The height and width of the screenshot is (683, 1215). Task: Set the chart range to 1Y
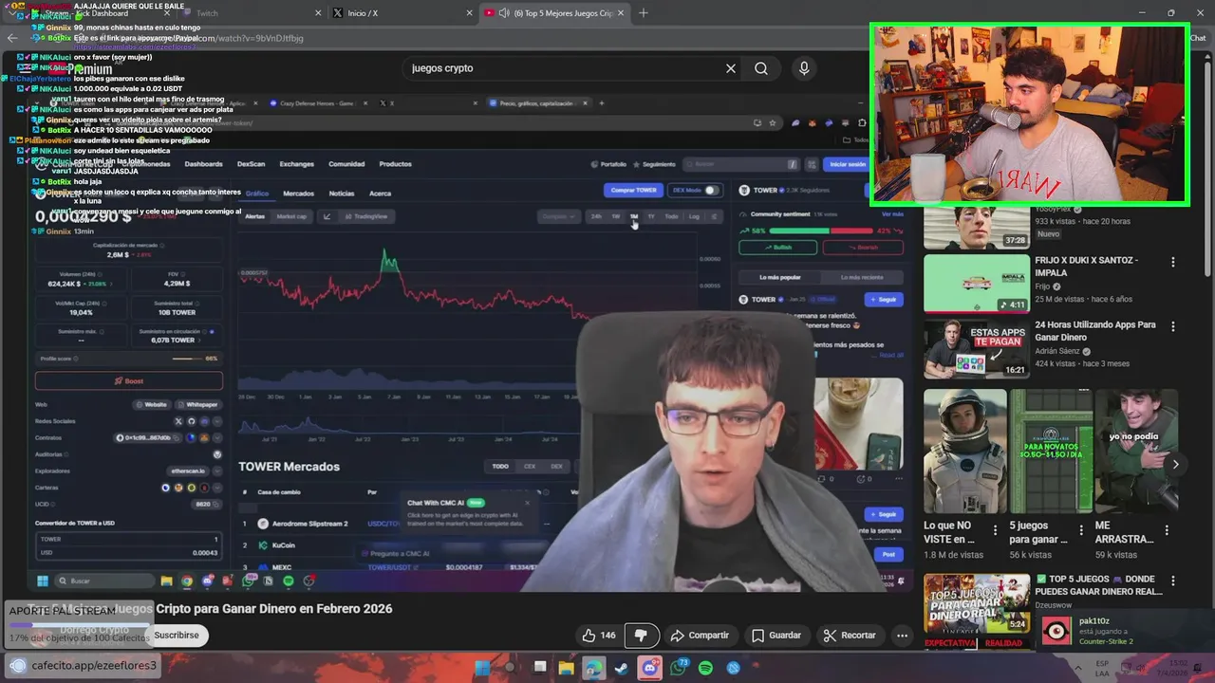(651, 216)
